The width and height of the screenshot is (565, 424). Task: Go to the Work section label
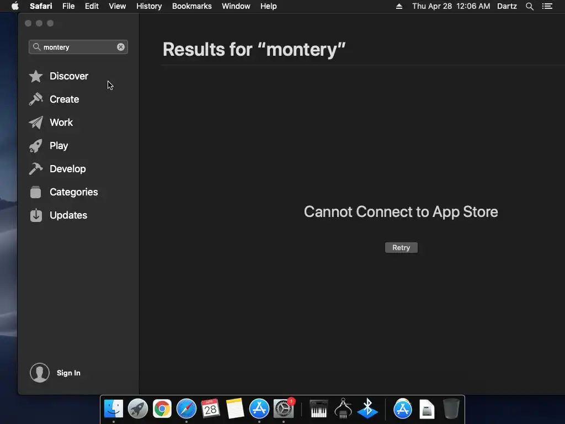click(x=61, y=123)
